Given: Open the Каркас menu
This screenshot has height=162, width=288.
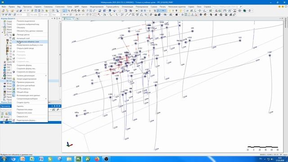Looking at the screenshot, I should (x=84, y=7).
